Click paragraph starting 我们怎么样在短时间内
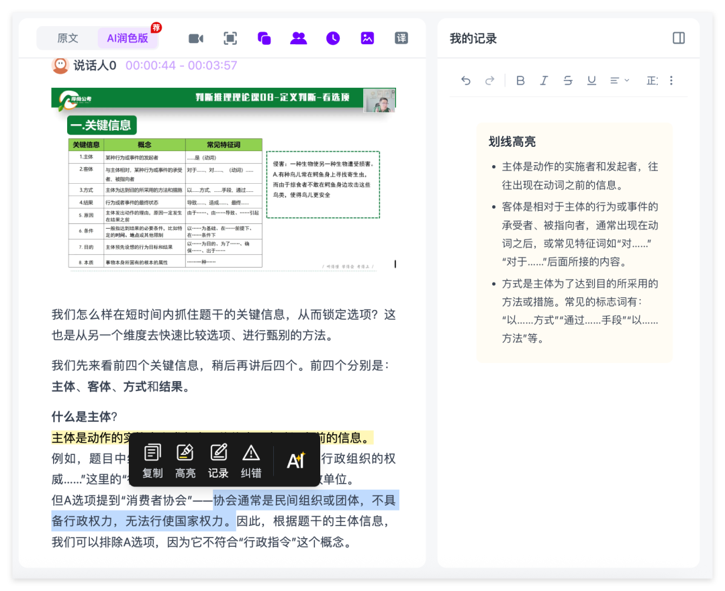 click(x=224, y=325)
